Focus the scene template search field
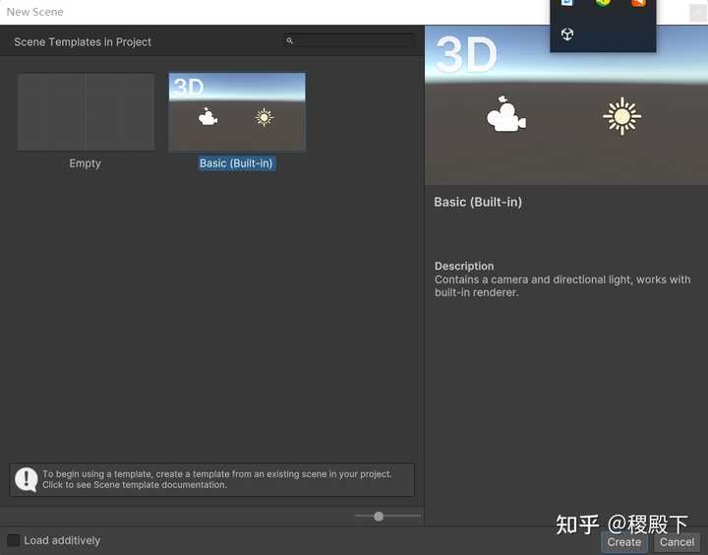Viewport: 708px width, 555px height. click(349, 40)
